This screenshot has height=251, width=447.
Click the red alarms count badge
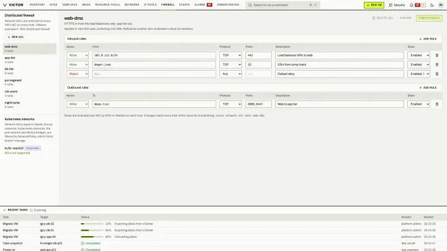tap(210, 5)
